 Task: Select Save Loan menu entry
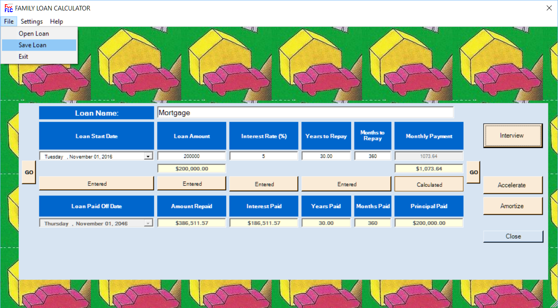(39, 45)
